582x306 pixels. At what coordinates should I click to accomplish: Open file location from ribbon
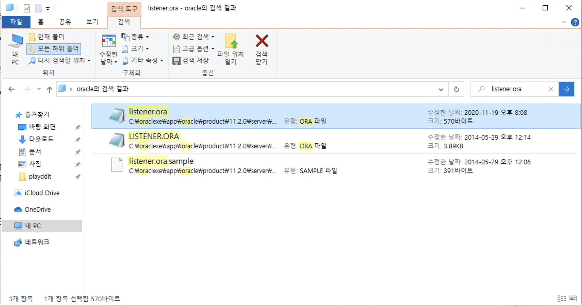point(230,49)
